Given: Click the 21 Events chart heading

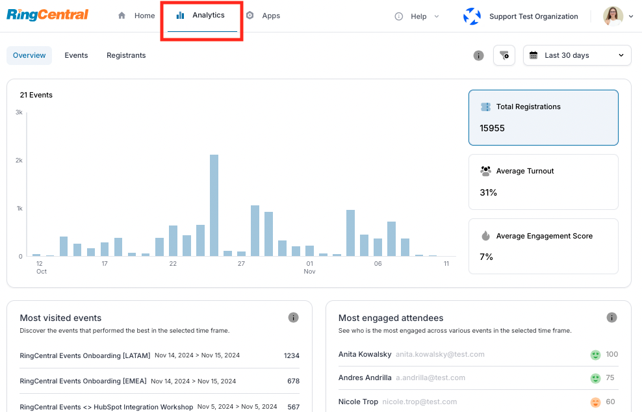Looking at the screenshot, I should point(36,95).
